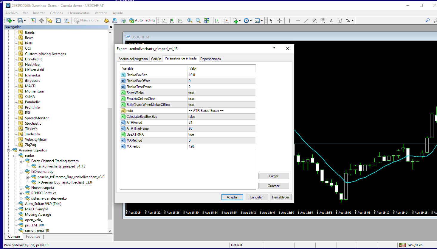The width and height of the screenshot is (437, 249).
Task: Pick the trendline drawing tool
Action: coord(306,21)
